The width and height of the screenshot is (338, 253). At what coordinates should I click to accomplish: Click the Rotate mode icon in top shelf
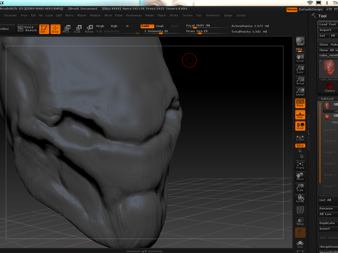click(89, 29)
